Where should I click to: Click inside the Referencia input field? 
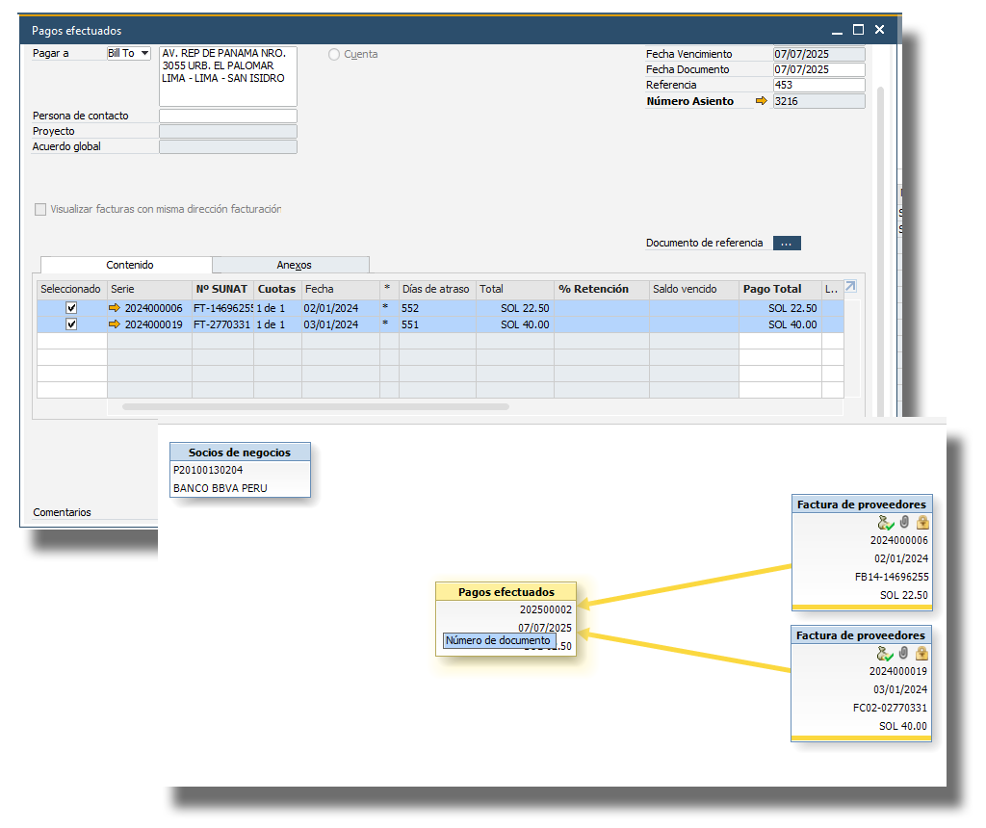point(818,85)
